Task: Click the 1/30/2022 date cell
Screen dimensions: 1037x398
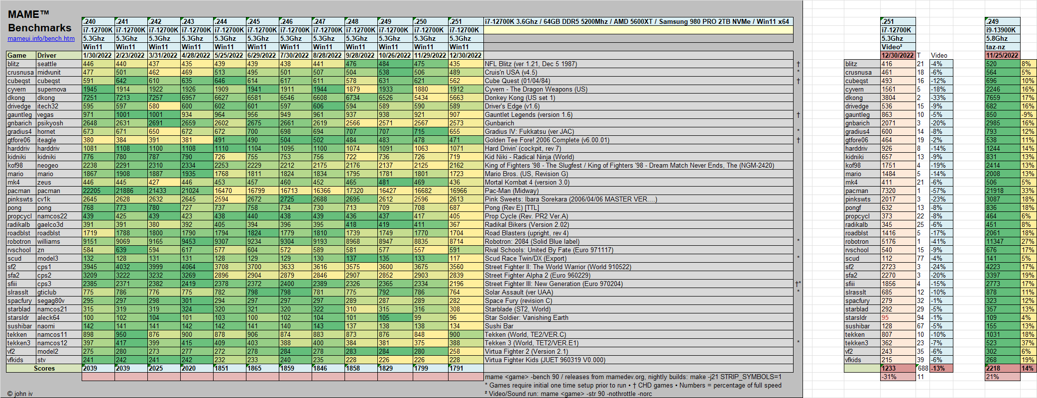Action: (x=98, y=55)
